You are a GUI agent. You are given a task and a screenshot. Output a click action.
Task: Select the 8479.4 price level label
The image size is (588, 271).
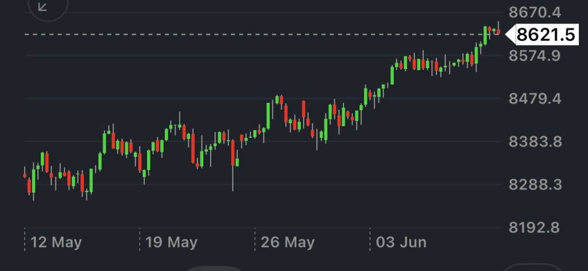tap(535, 99)
